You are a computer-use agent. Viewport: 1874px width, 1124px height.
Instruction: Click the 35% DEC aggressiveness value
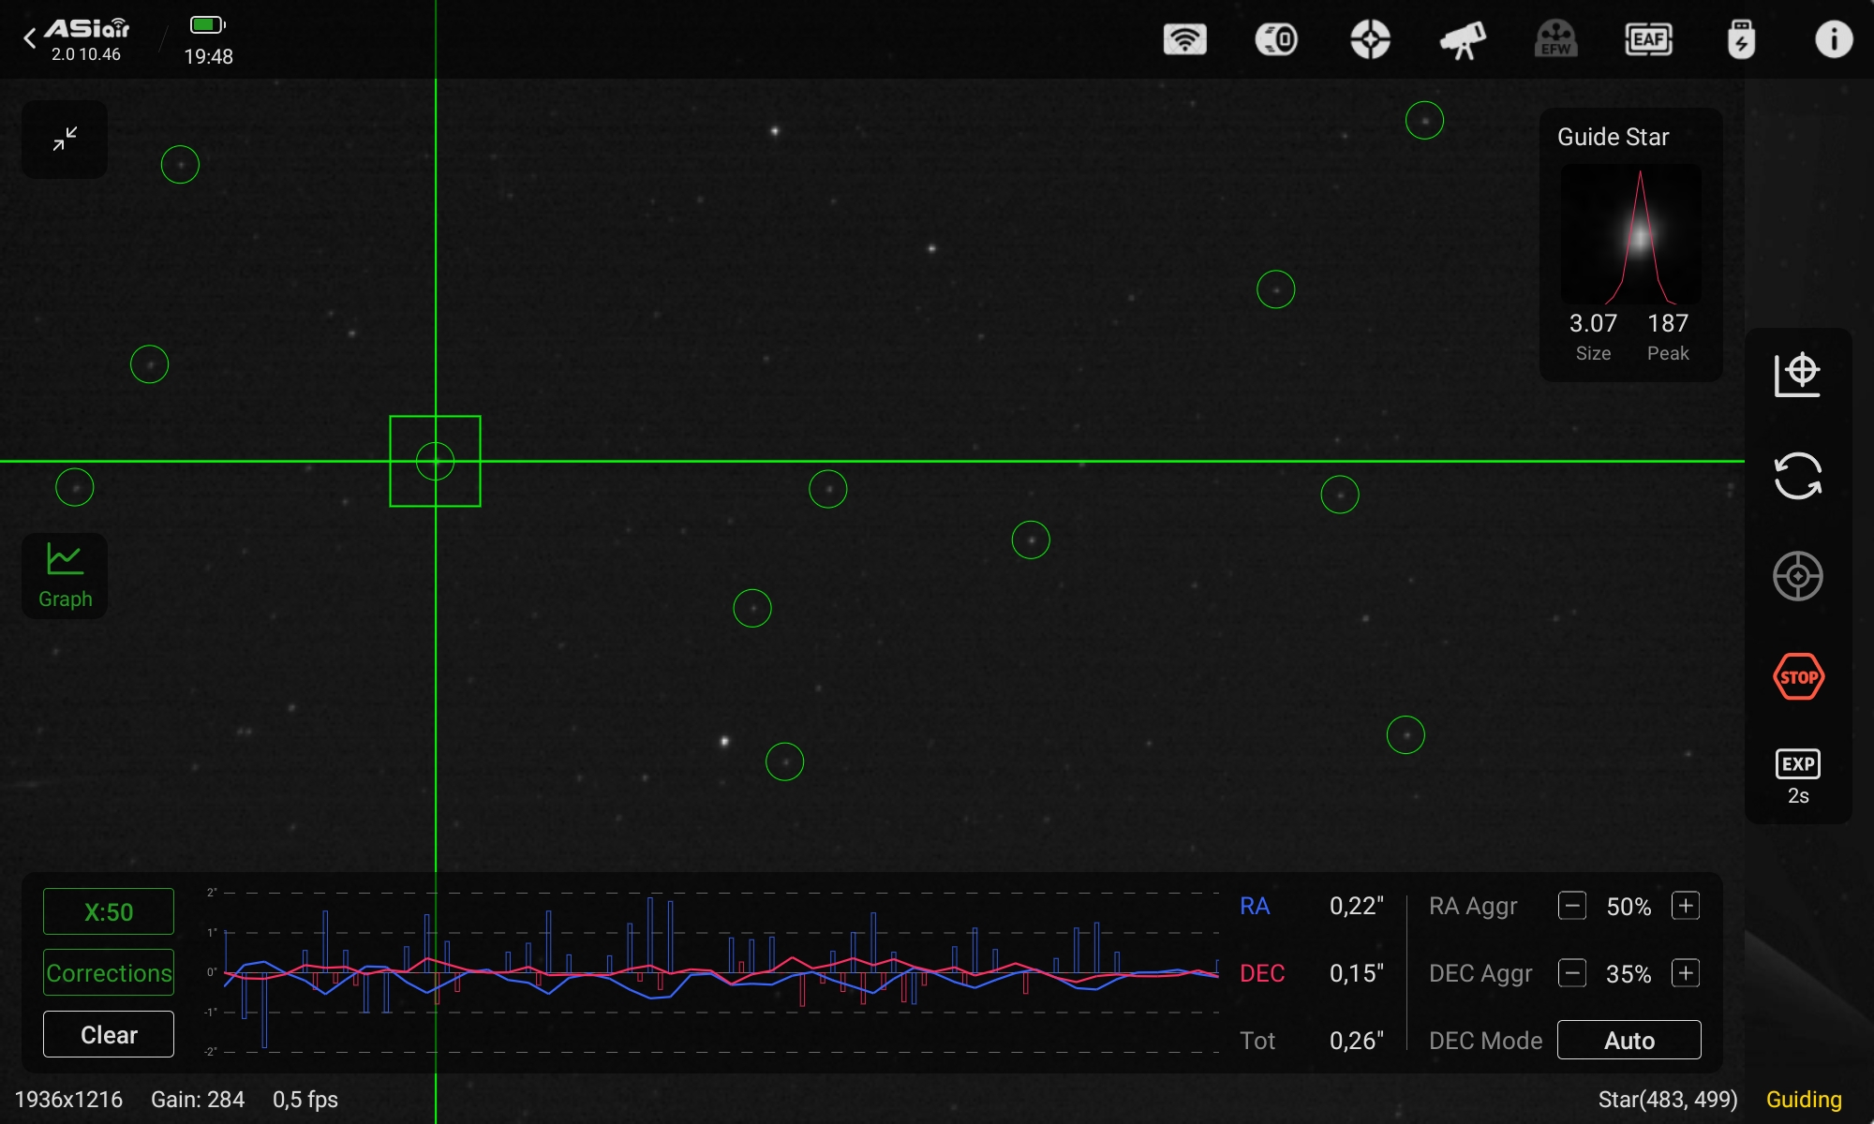pos(1629,974)
